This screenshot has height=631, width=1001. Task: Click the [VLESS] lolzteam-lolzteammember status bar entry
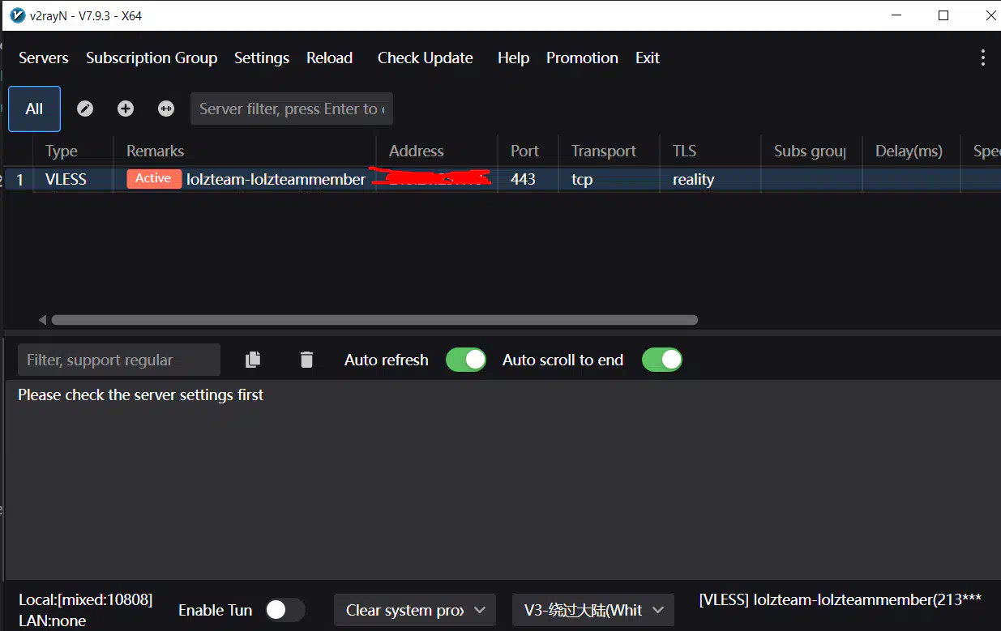[840, 599]
